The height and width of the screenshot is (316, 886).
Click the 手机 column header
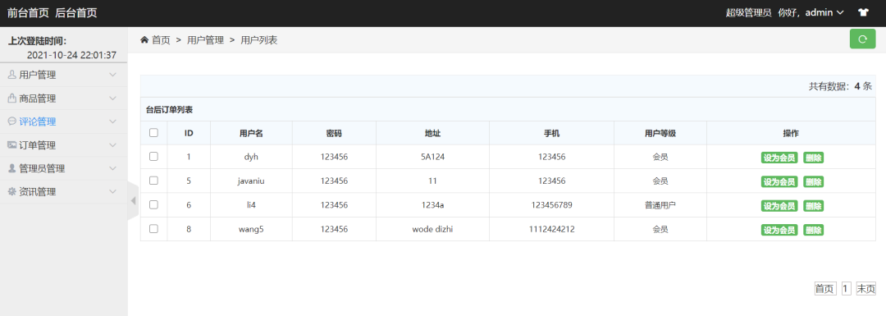pos(552,134)
